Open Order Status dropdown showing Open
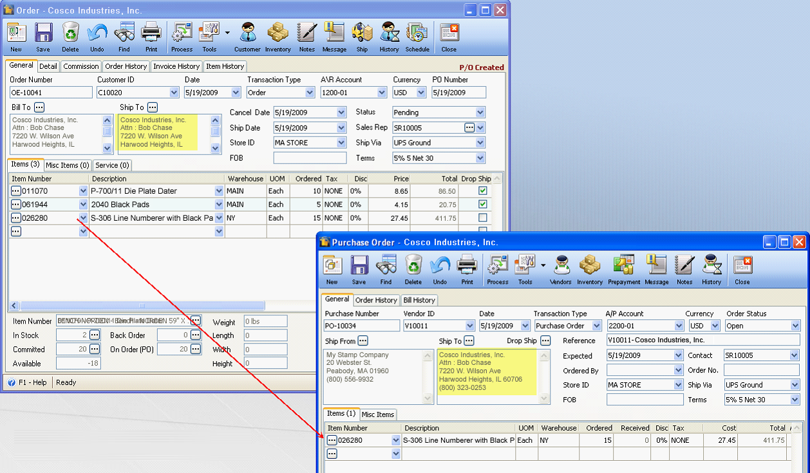The width and height of the screenshot is (810, 473). [x=796, y=326]
